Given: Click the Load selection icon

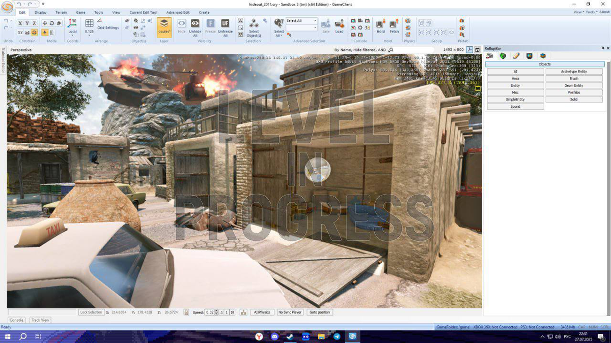Looking at the screenshot, I should pos(339,24).
